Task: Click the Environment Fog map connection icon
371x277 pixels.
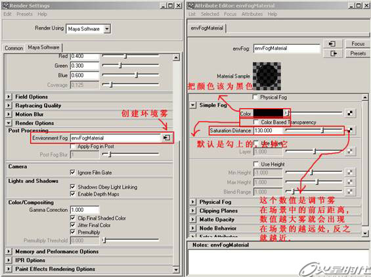Action: (167, 138)
